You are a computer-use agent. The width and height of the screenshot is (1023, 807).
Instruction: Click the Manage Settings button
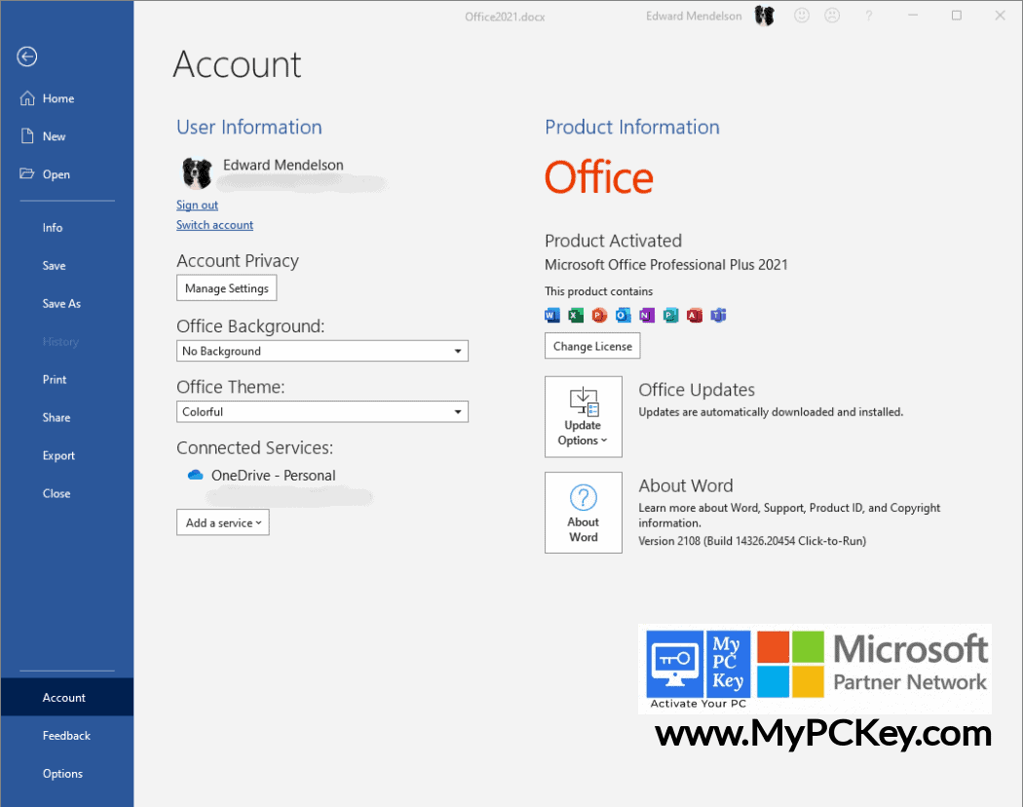pyautogui.click(x=226, y=288)
